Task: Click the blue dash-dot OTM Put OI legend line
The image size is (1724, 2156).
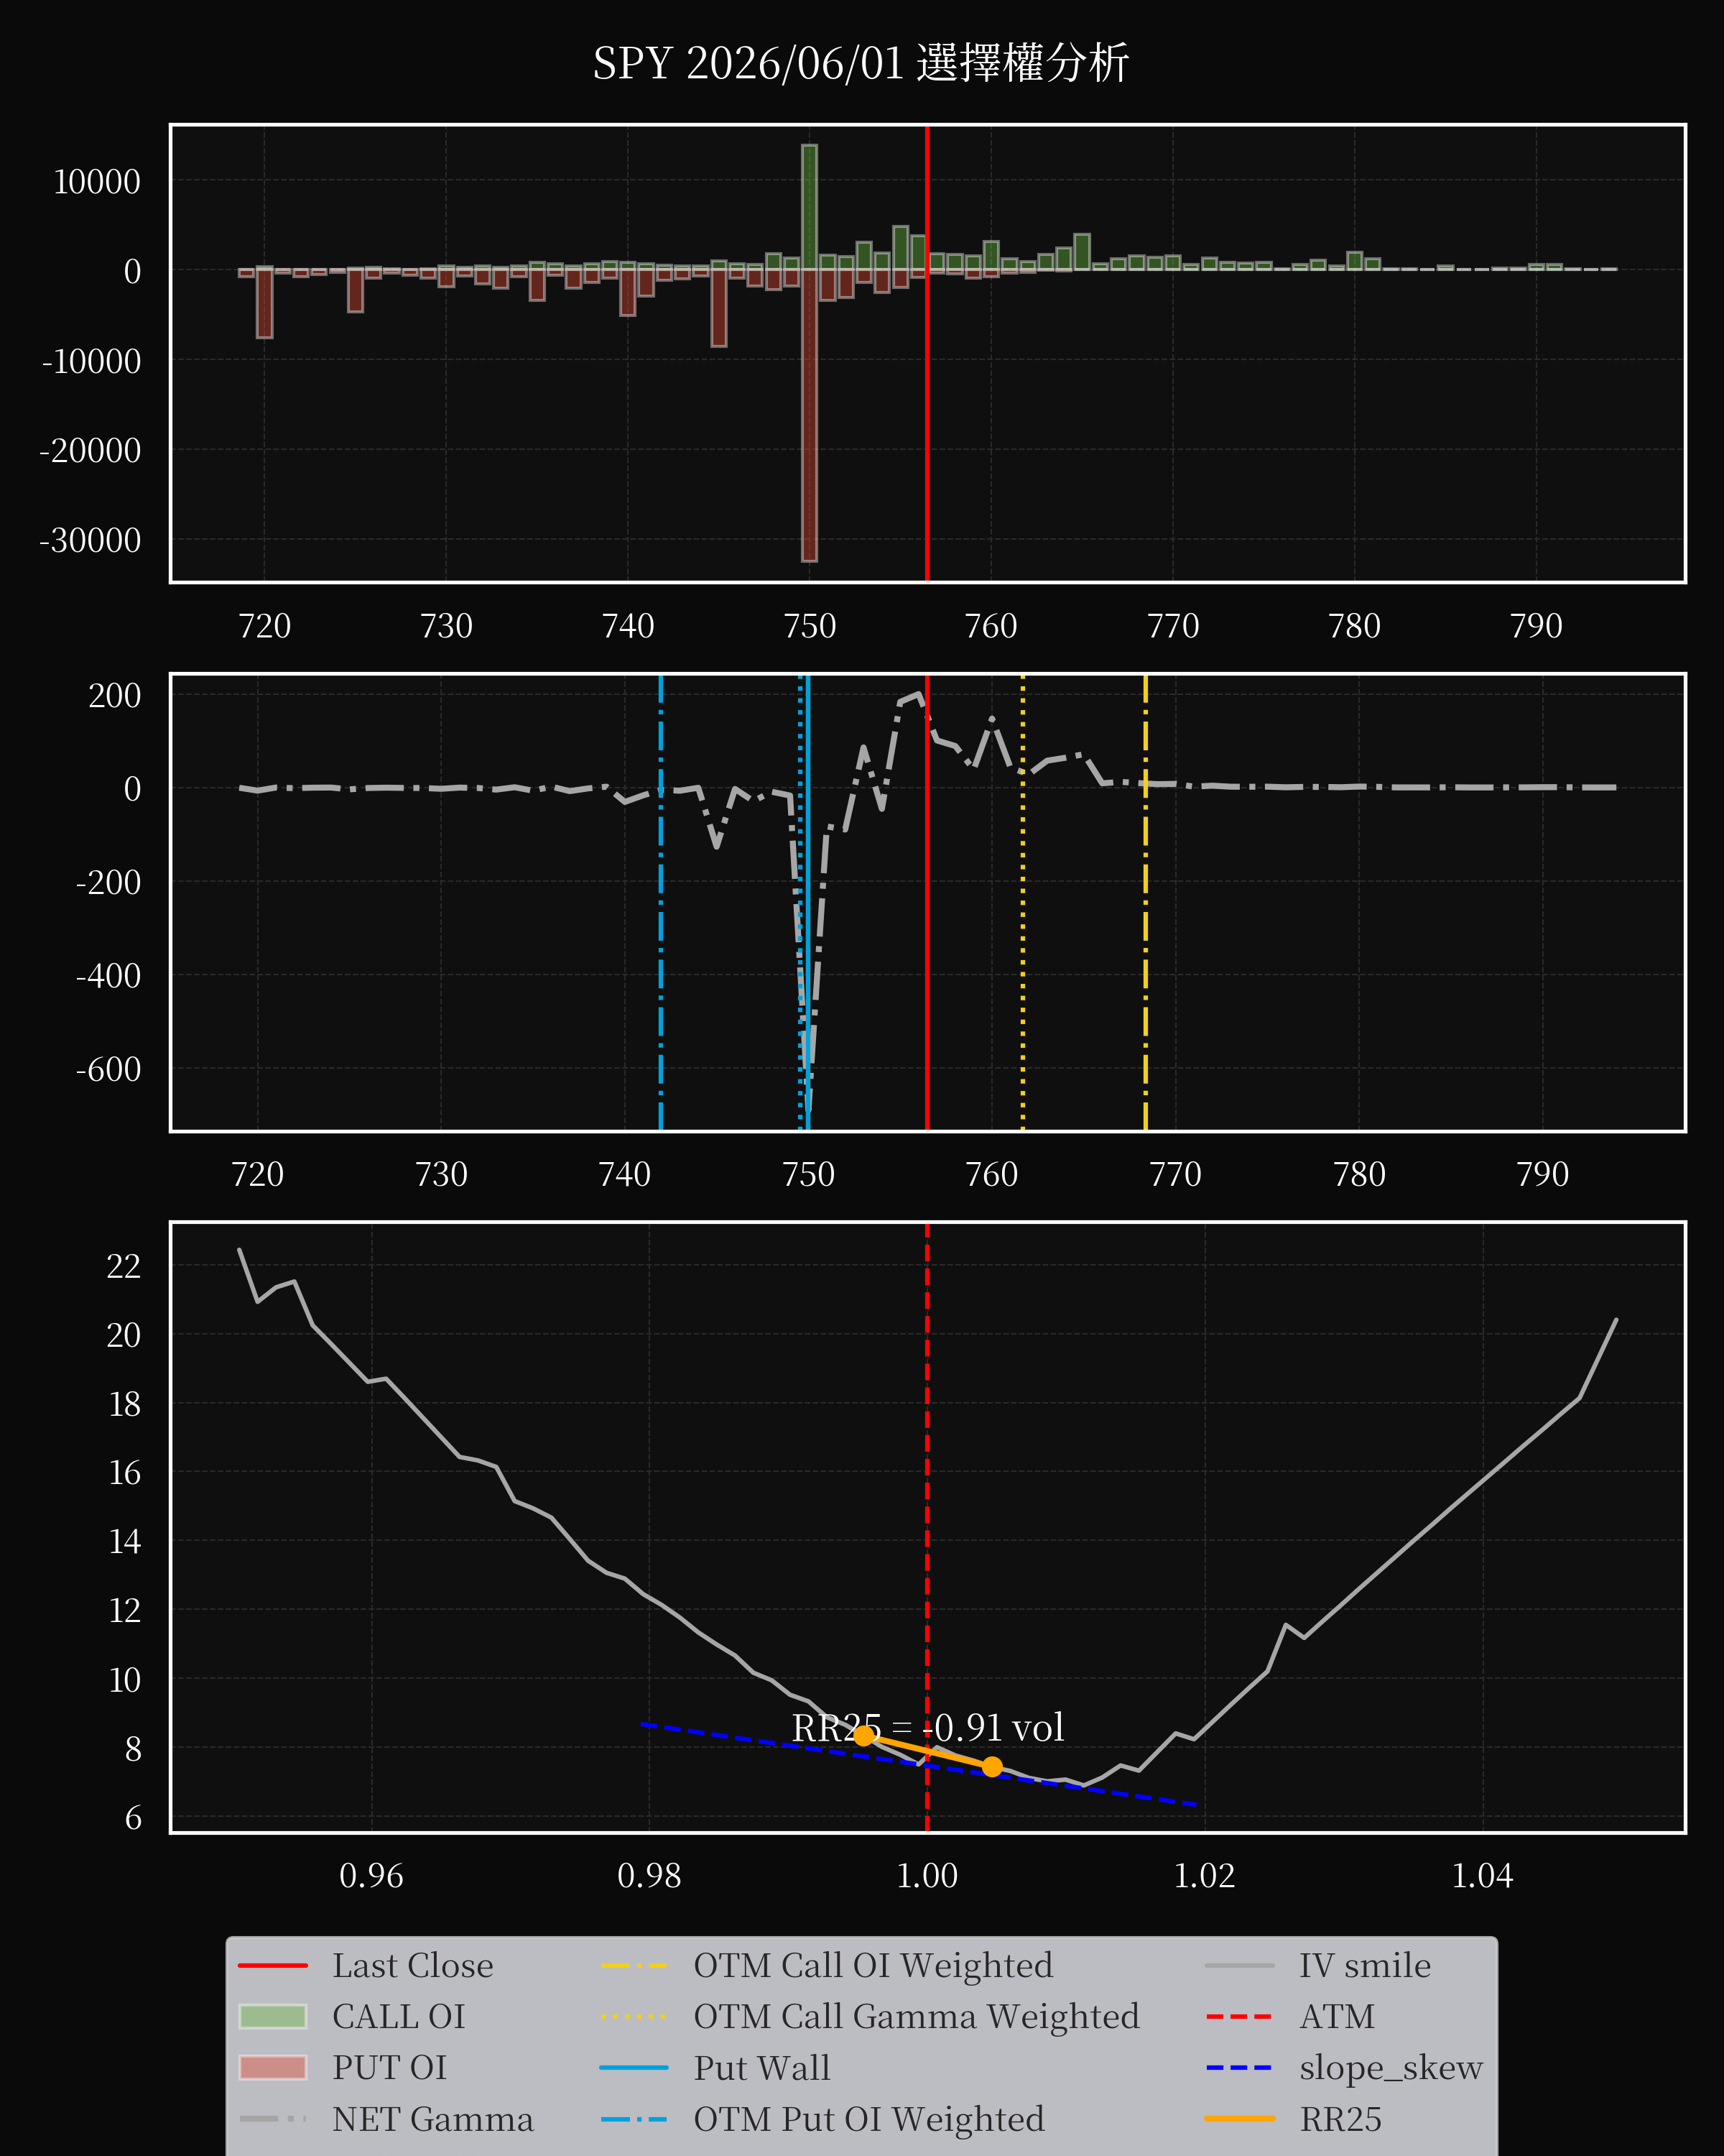Action: pyautogui.click(x=634, y=2119)
